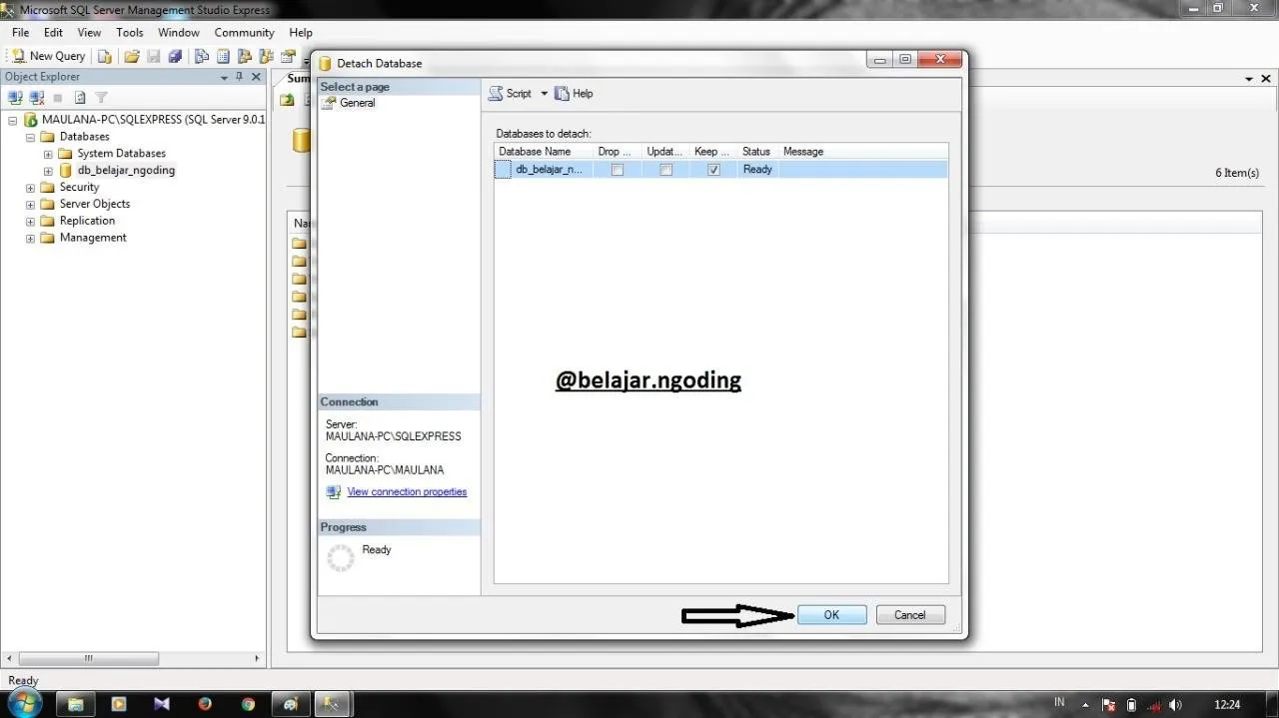Open the Window menu

coord(179,32)
